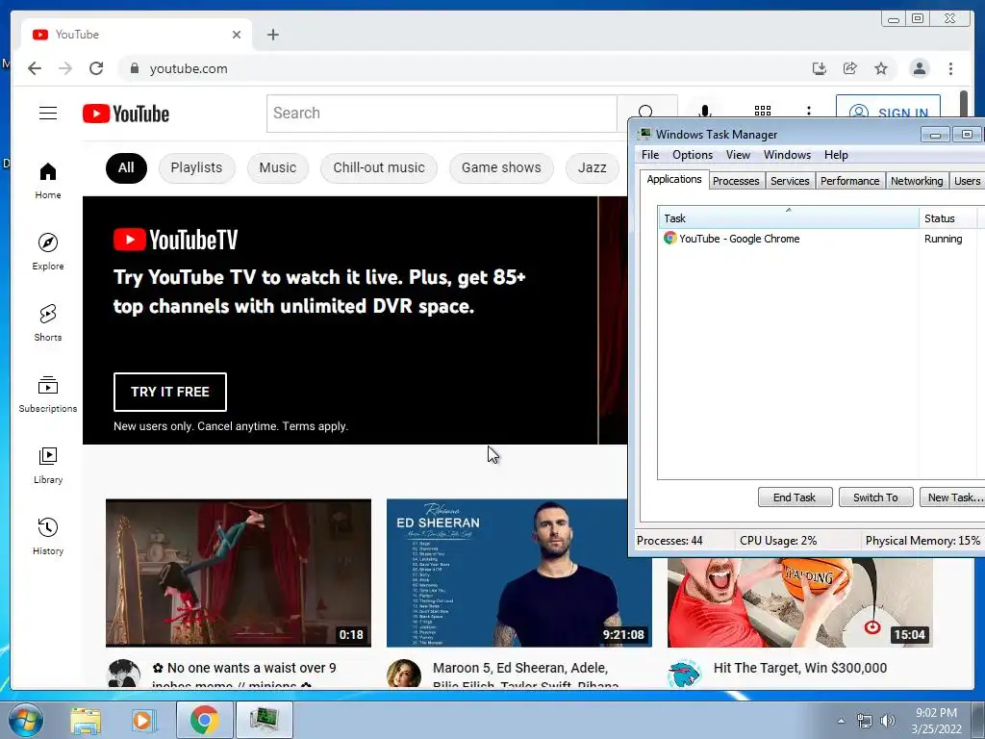Screen dimensions: 985x739
Task: Close the YouTube tab
Action: 237,35
